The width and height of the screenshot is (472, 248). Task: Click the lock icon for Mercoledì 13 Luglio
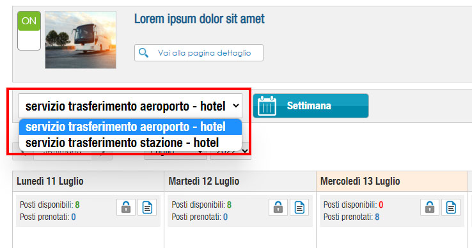coord(430,207)
